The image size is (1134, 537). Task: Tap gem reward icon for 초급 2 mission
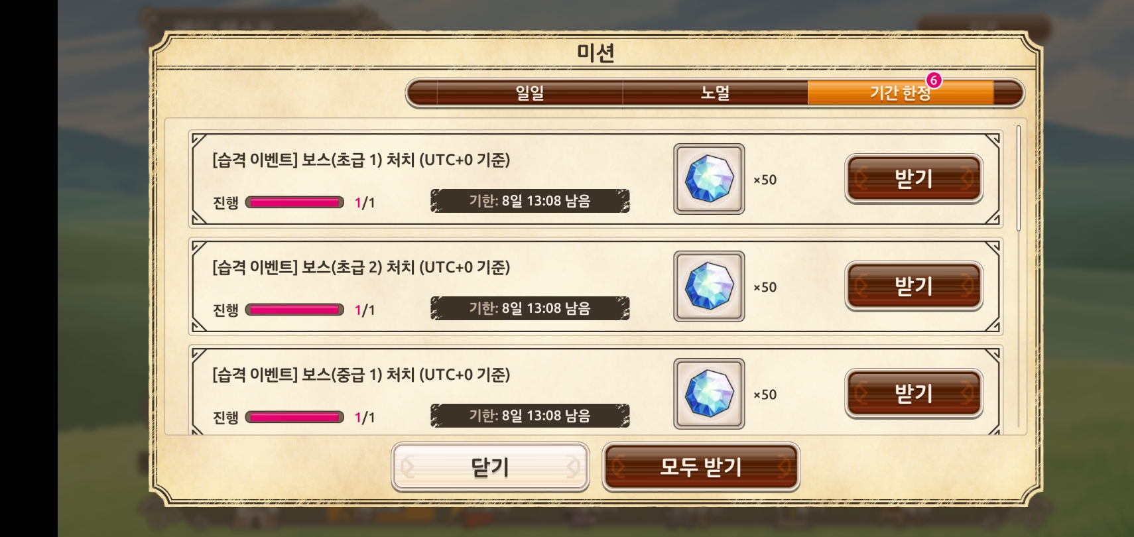(709, 286)
